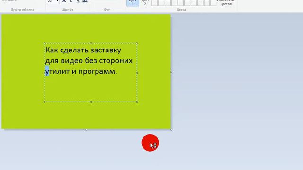303x170 pixels.
Task: Click the "Буфер обмена" group label
Action: [23, 10]
